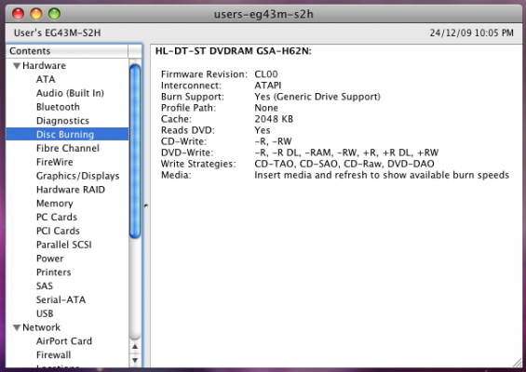Open Graphics/Displays details

tap(78, 176)
